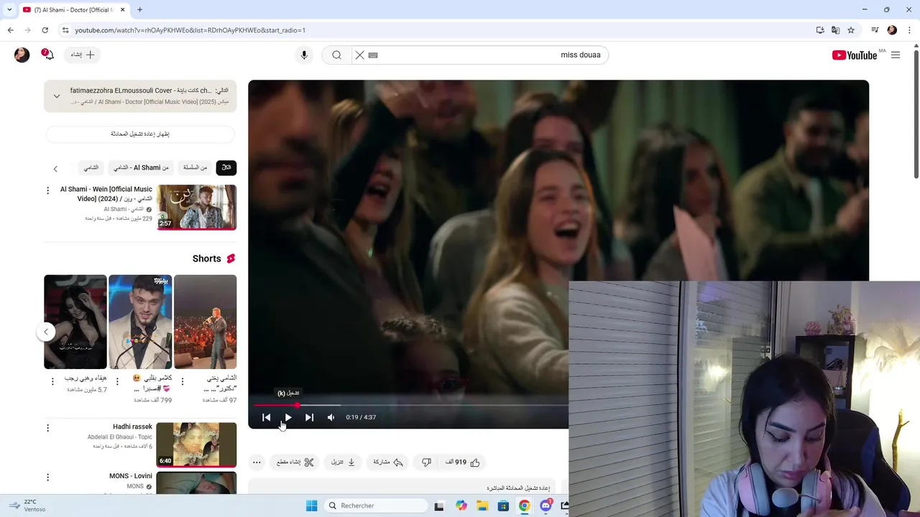920x517 pixels.
Task: Open a new Chrome tab with plus
Action: [x=139, y=10]
